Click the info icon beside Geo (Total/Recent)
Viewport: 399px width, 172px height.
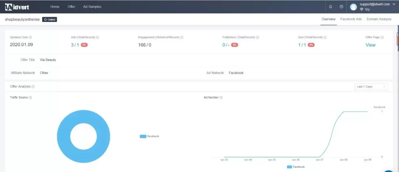click(x=325, y=37)
